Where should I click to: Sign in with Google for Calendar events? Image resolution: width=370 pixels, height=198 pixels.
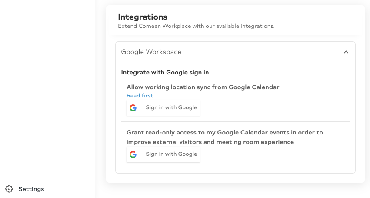point(163,154)
